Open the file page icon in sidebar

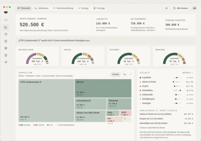[x=6, y=55]
